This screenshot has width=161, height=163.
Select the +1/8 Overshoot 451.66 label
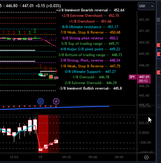coord(90,21)
